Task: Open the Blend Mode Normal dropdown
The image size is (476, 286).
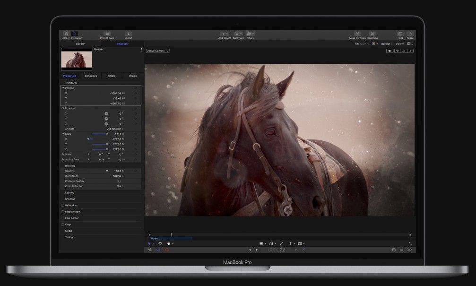Action: click(x=118, y=176)
